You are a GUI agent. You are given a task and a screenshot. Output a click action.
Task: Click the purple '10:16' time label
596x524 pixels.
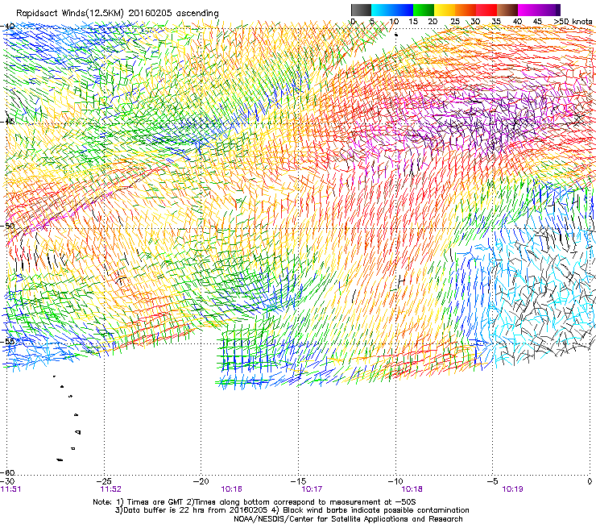(231, 489)
